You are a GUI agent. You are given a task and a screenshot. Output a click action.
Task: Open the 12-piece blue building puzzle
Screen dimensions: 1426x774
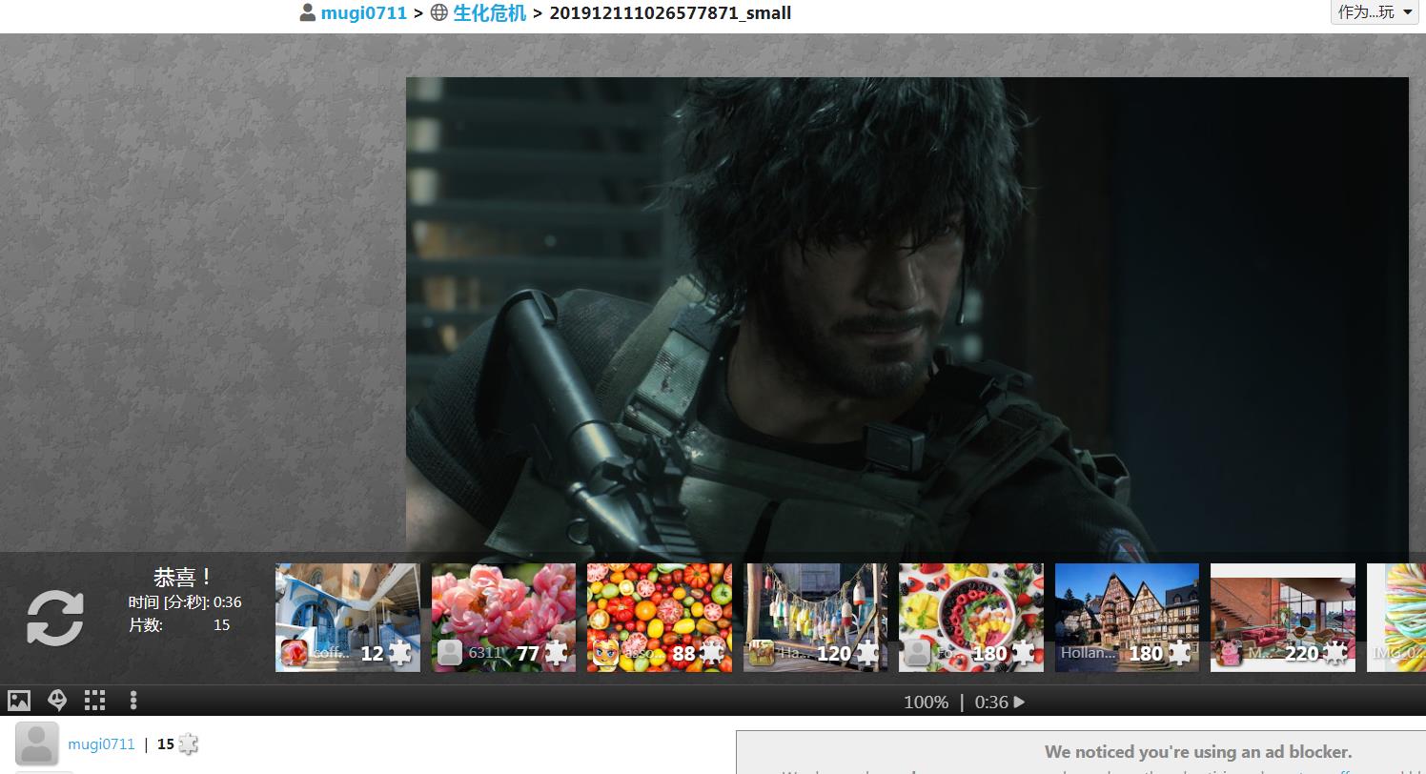(x=347, y=617)
